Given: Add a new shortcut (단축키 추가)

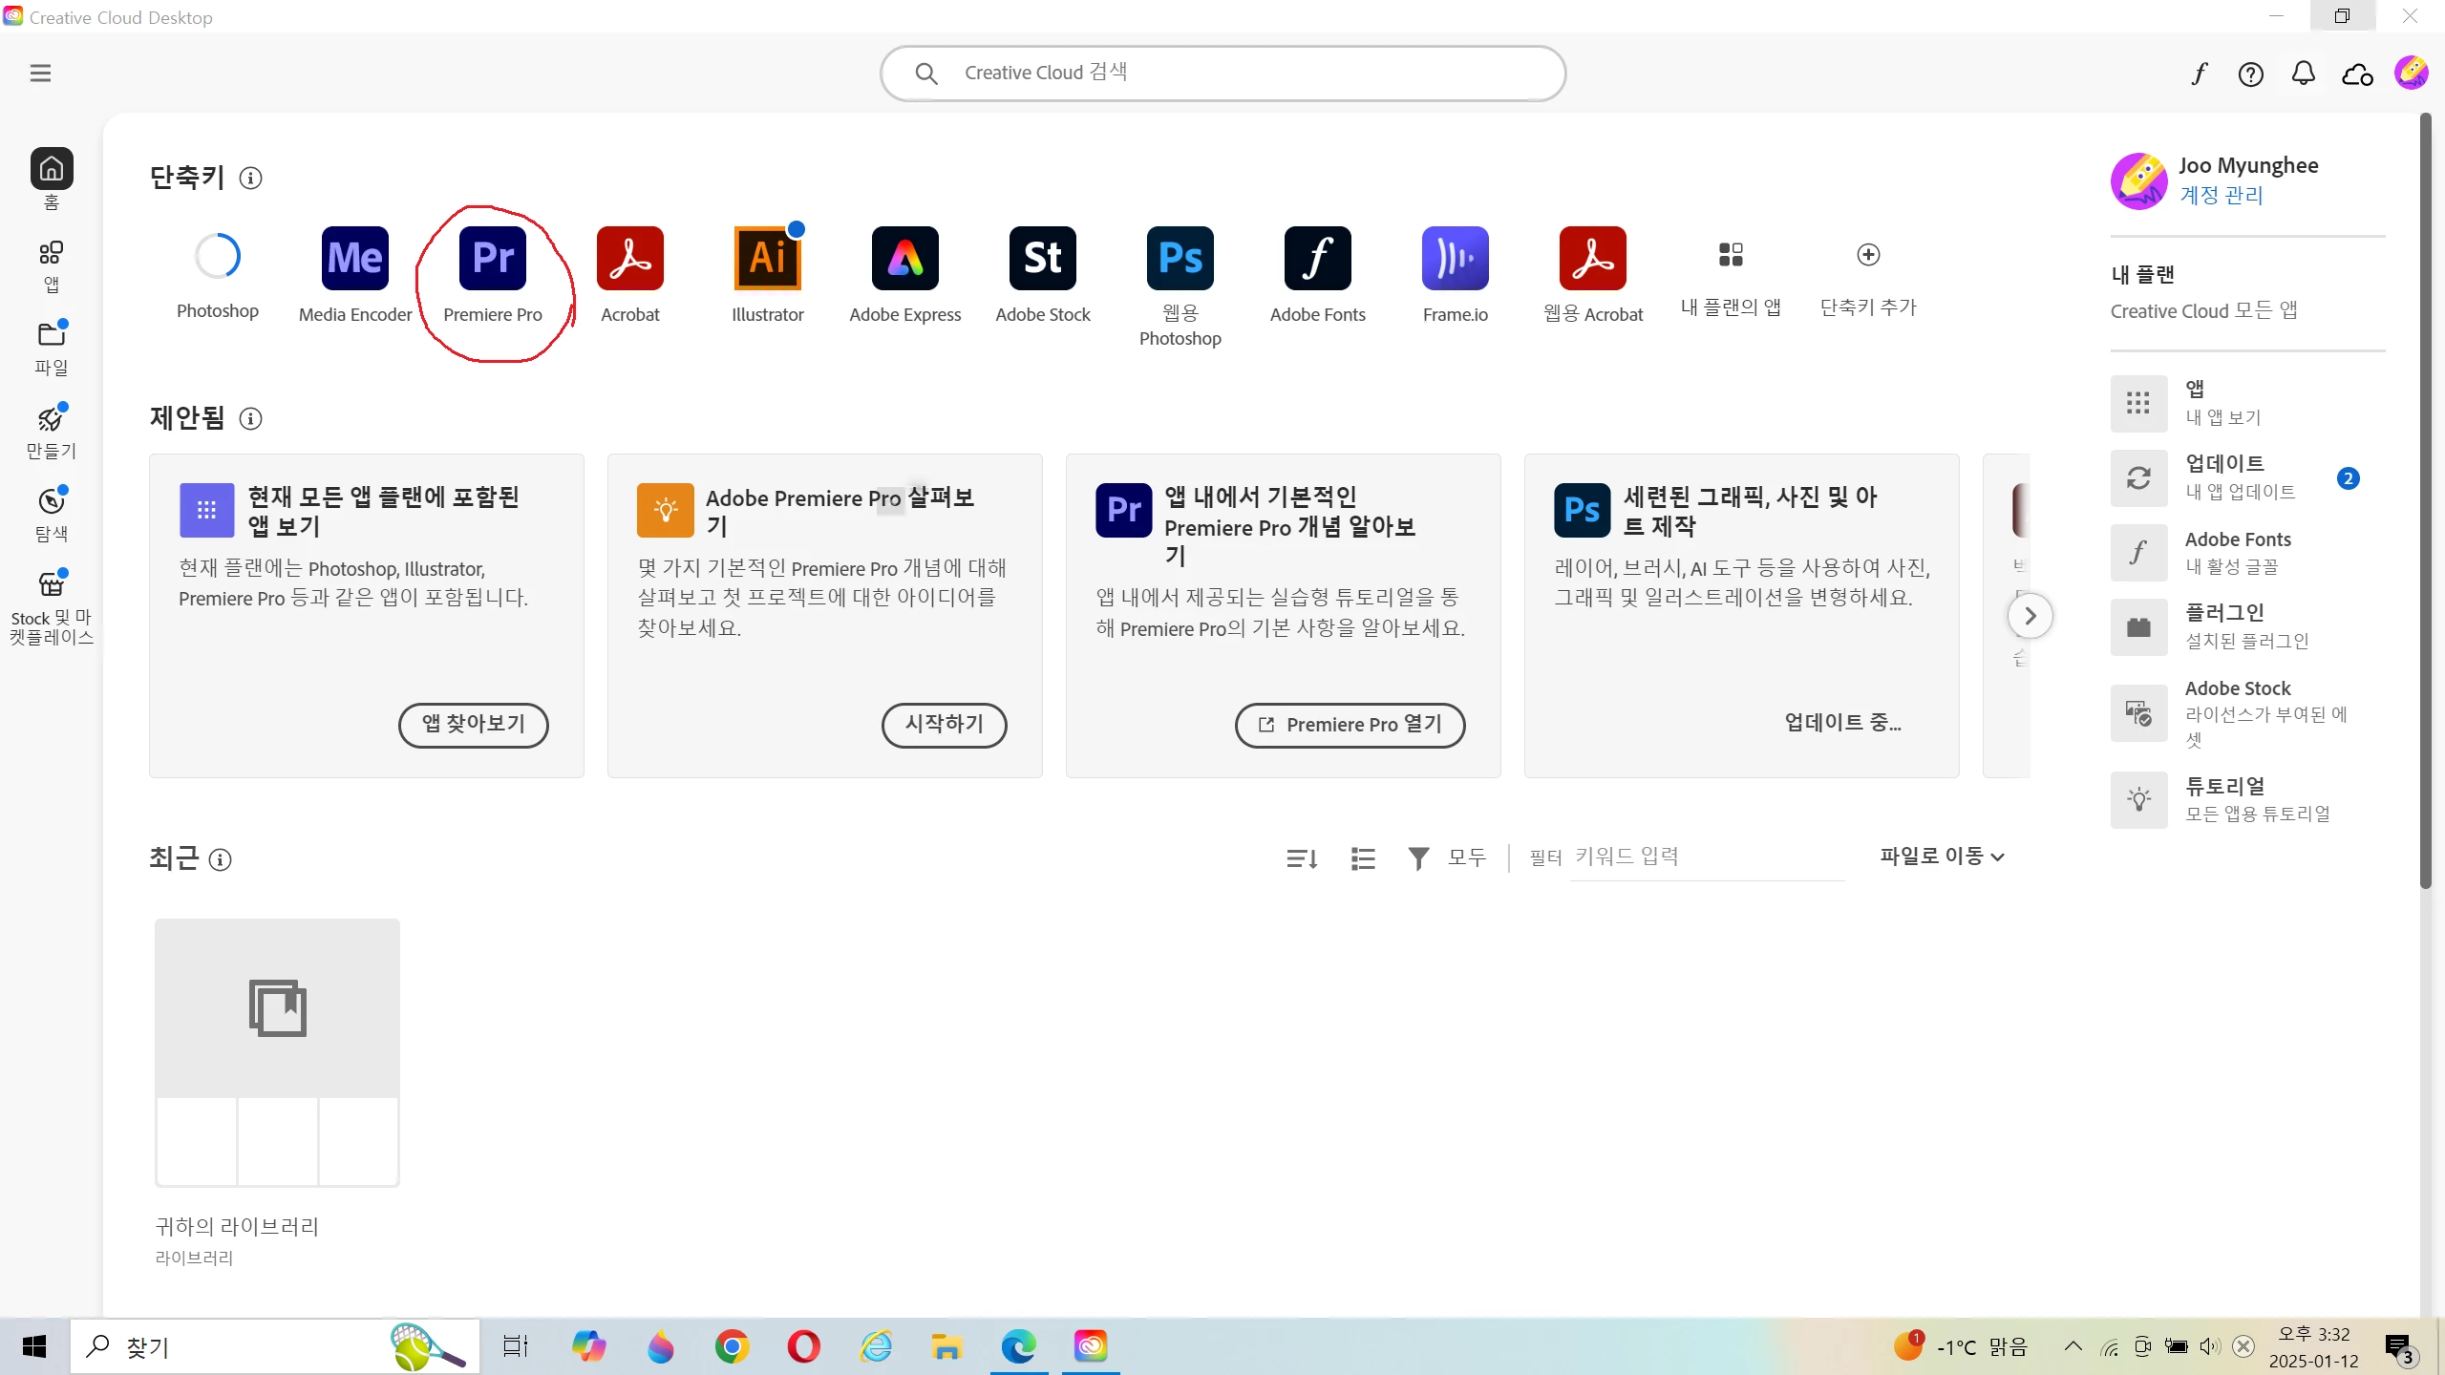Looking at the screenshot, I should pyautogui.click(x=1868, y=255).
